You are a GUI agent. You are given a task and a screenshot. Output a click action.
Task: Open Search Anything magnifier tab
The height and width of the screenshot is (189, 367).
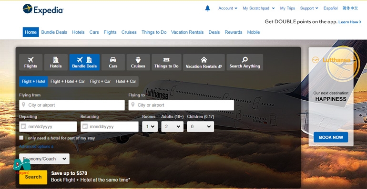point(245,62)
